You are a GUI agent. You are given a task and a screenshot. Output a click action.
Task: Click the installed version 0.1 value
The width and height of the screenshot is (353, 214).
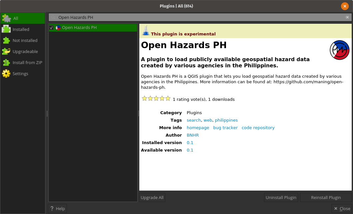(190, 142)
